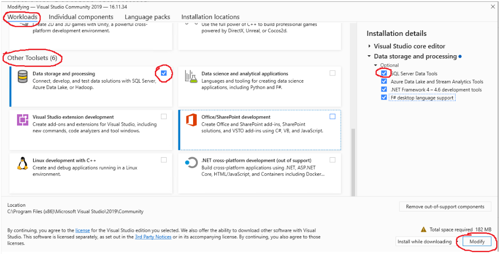
Task: Switch to the Workloads tab
Action: coord(22,17)
